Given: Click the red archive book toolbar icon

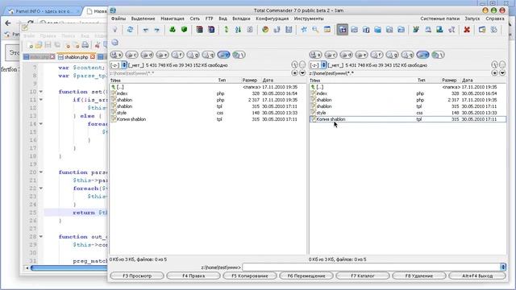Looking at the screenshot, I should point(199,30).
